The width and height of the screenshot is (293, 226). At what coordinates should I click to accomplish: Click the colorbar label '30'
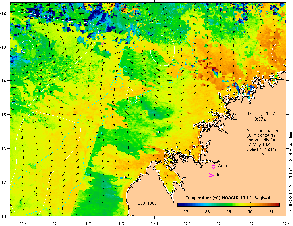click(250, 212)
